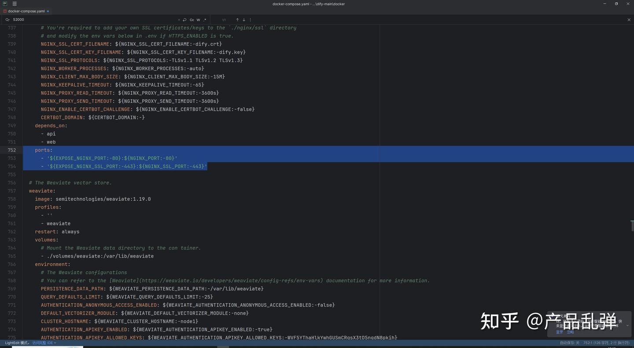634x348 pixels.
Task: Click the 自动保存: 关 status bar item
Action: point(570,343)
